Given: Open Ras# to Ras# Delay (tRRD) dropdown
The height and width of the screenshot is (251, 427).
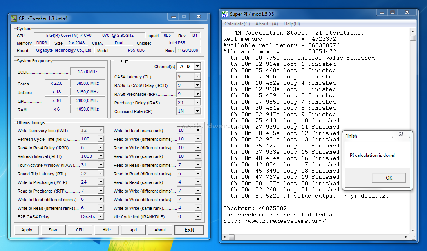Looking at the screenshot, I should point(101,147).
